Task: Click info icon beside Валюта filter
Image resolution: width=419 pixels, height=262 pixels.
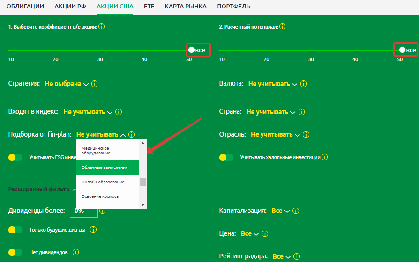Action: click(x=304, y=84)
